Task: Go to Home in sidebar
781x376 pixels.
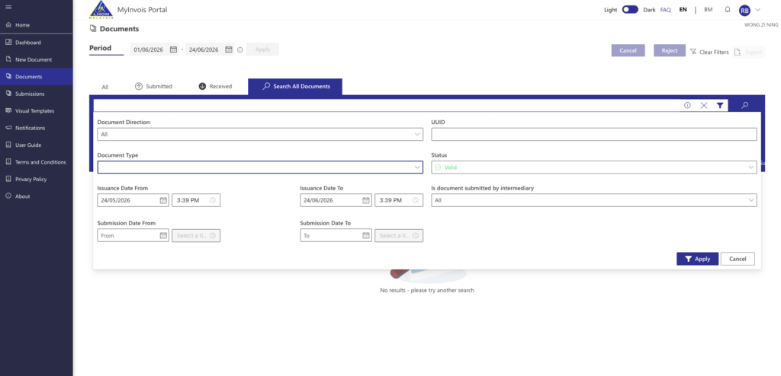Action: [37, 25]
